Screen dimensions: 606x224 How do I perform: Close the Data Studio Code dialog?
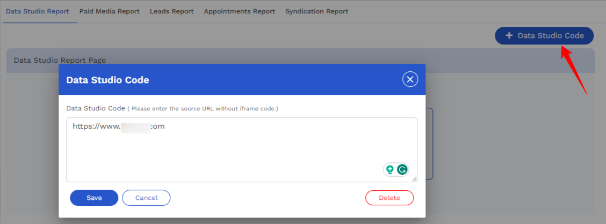[x=410, y=79]
